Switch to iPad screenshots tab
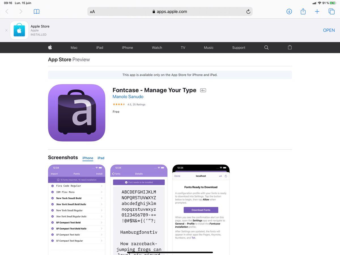 tap(101, 158)
